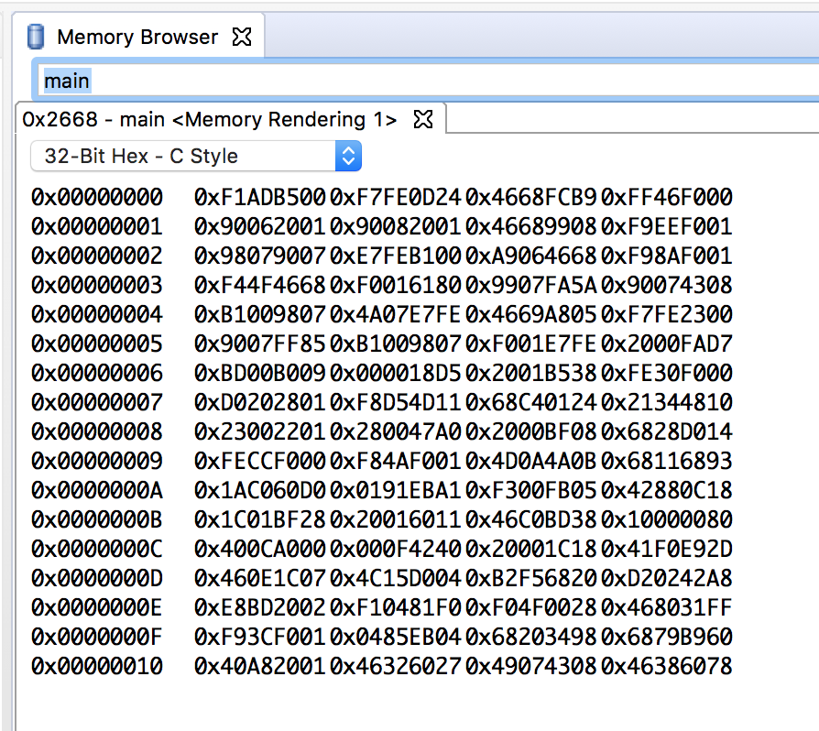
Task: Select memory value 0xF1ADB500
Action: click(259, 197)
